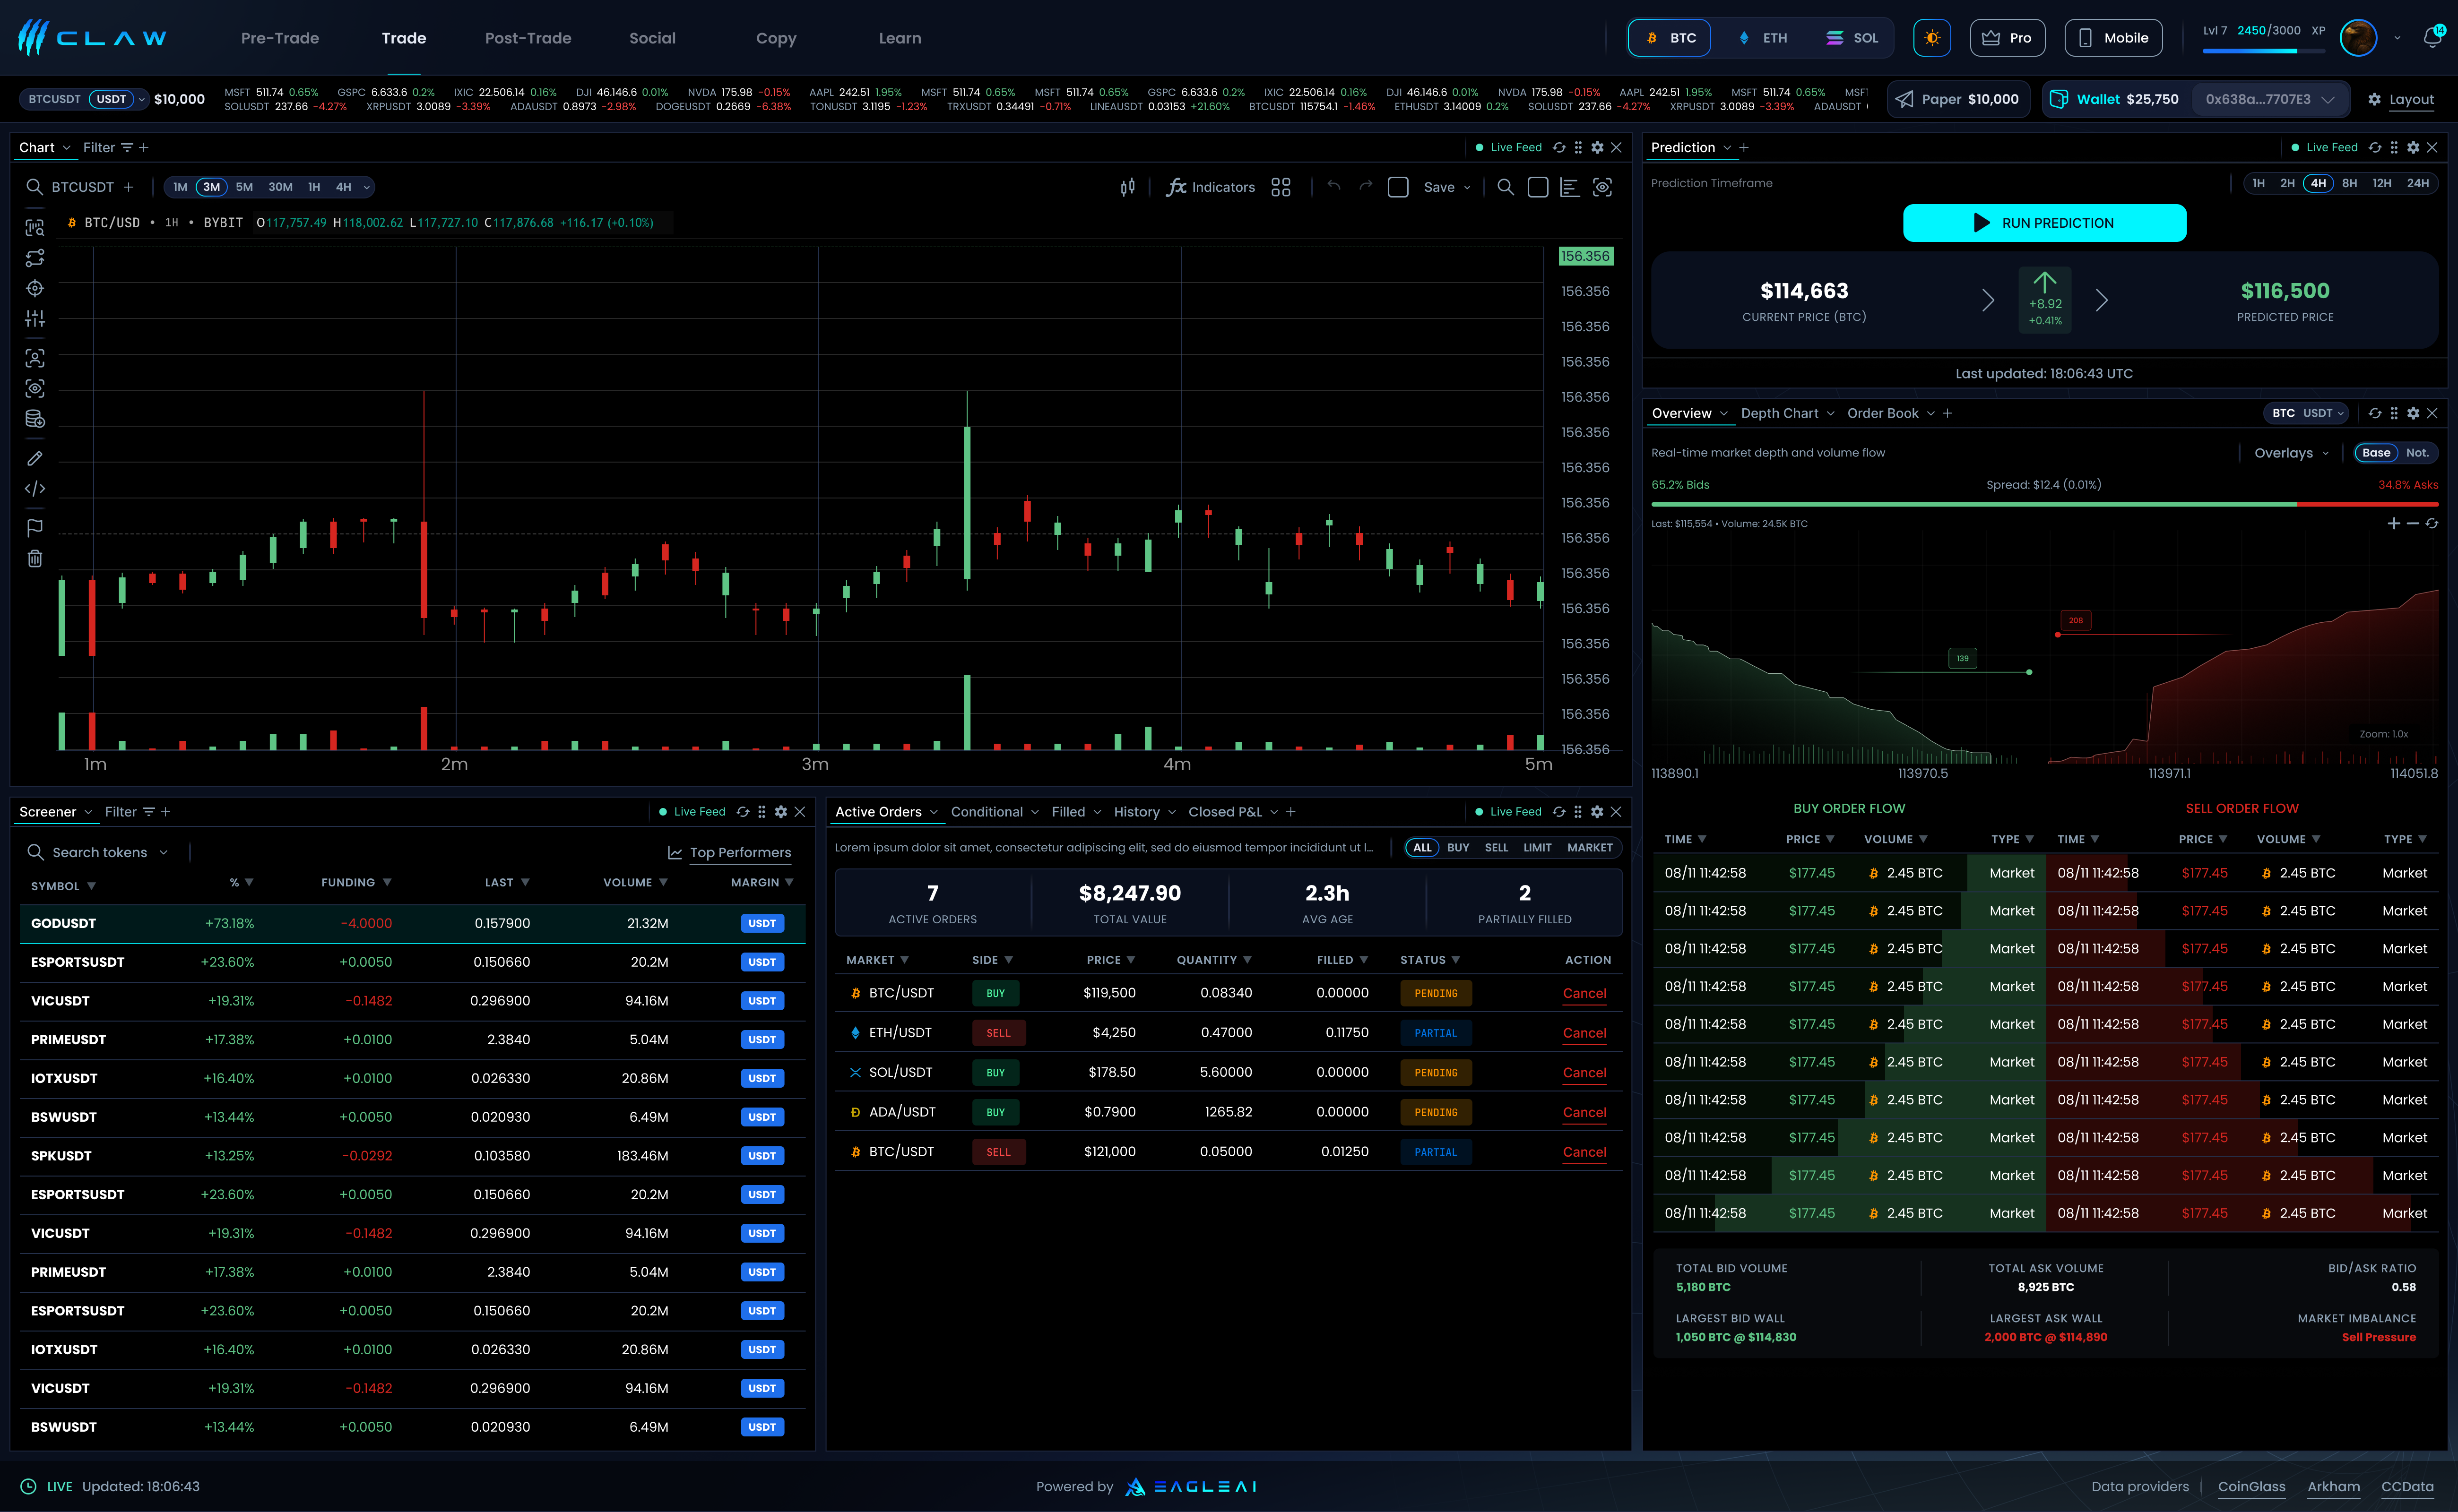This screenshot has width=2458, height=1512.
Task: Click the RUN PREDICTION button
Action: (2044, 223)
